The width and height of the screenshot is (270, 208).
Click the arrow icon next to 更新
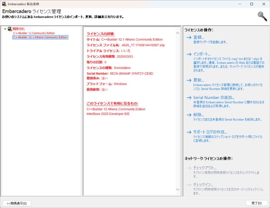189,80
